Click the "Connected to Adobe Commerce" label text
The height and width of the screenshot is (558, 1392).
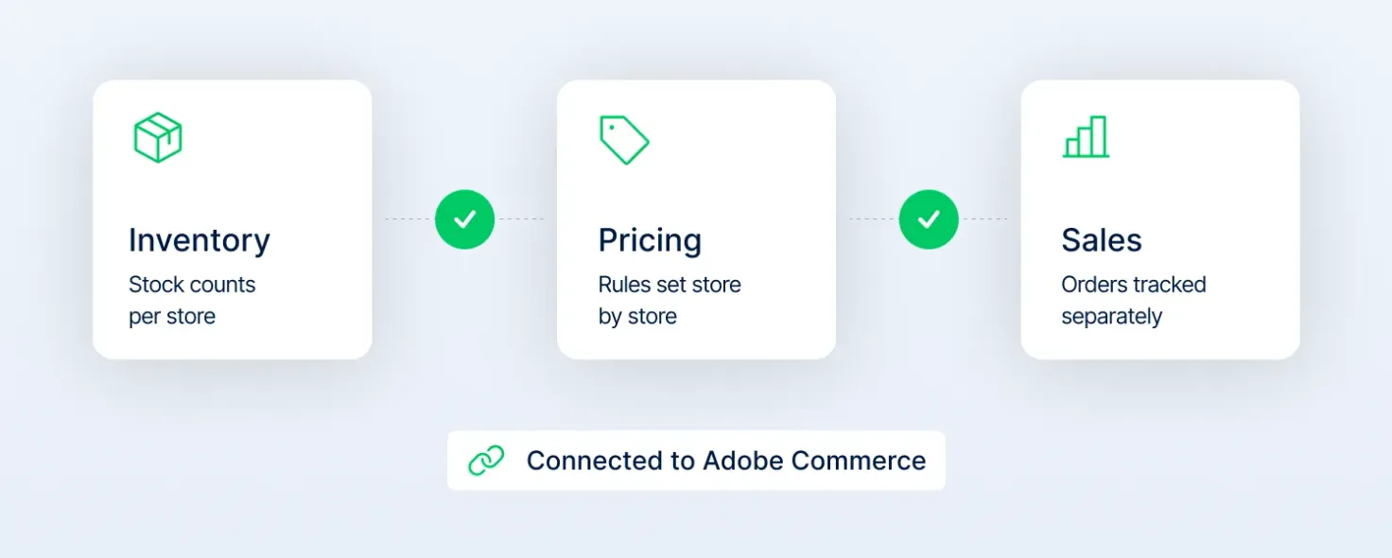click(726, 461)
